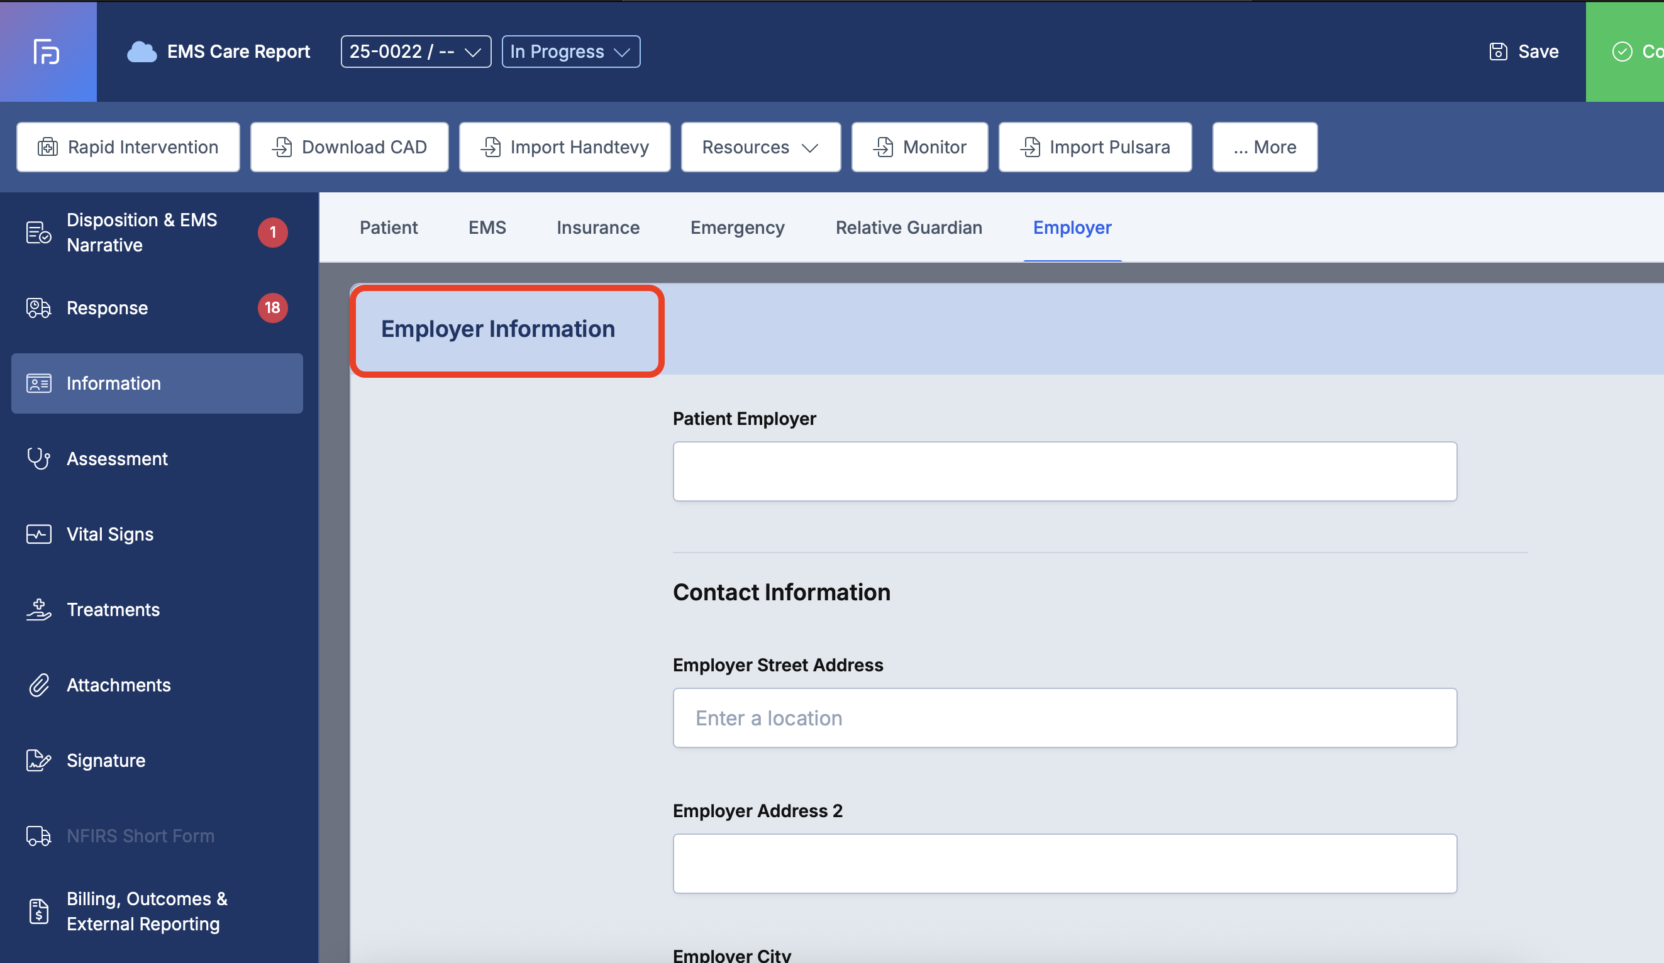Viewport: 1664px width, 963px height.
Task: Expand the 25-0022 report number dropdown
Action: (x=415, y=52)
